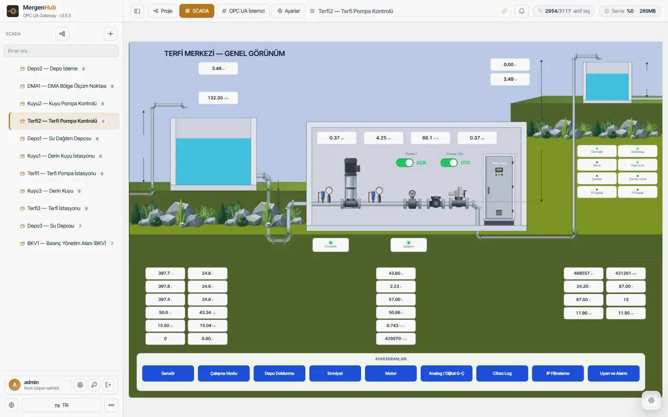Click the Motor button
The width and height of the screenshot is (668, 417).
(x=391, y=374)
